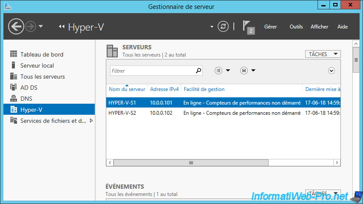The image size is (363, 204).
Task: Open the navigation history dropdown arrow
Action: click(x=41, y=26)
